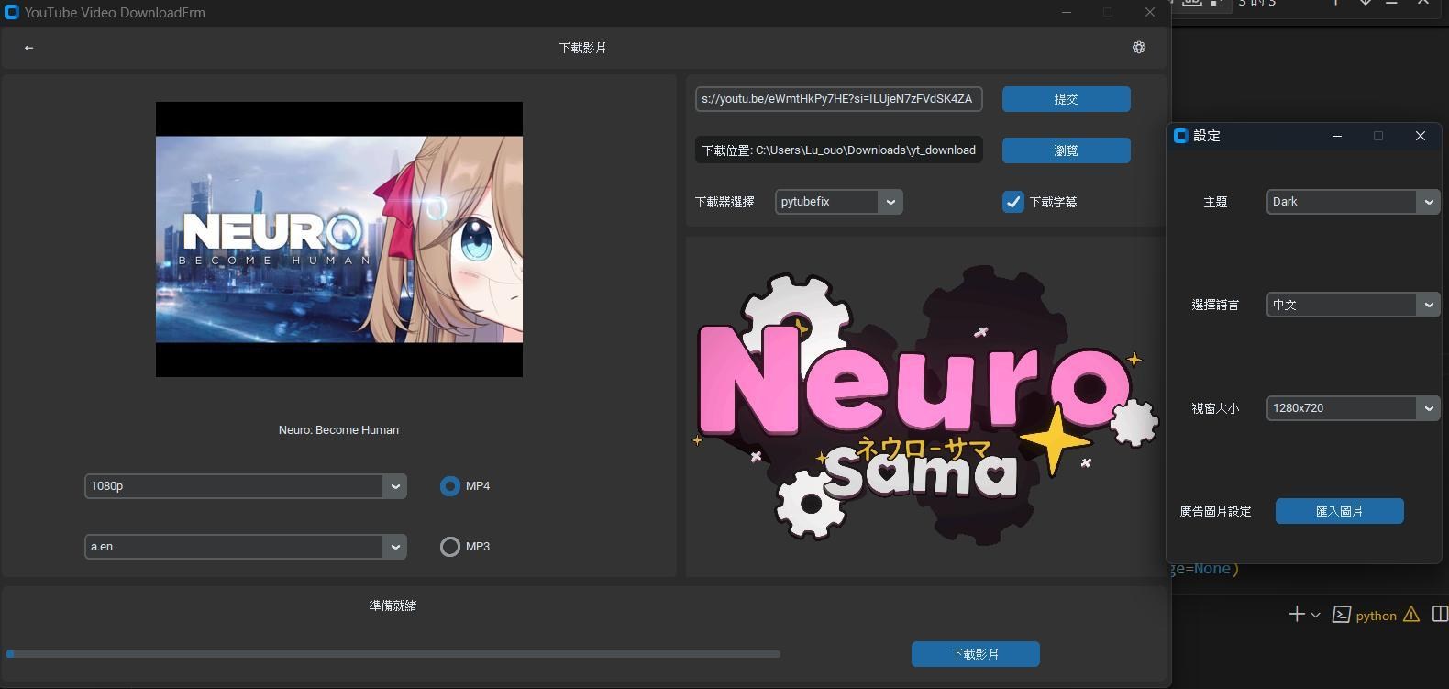
Task: Click the 視窗大小 label
Action: point(1215,408)
